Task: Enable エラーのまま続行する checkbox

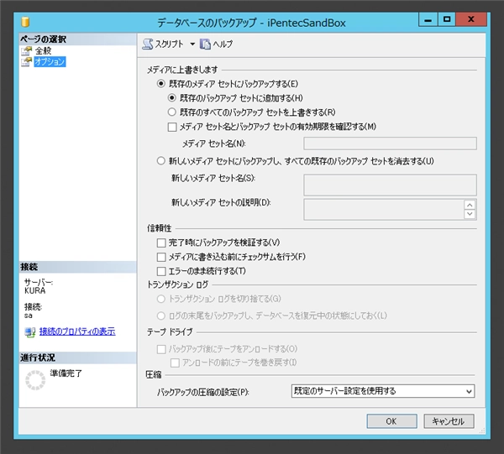Action: coord(161,271)
